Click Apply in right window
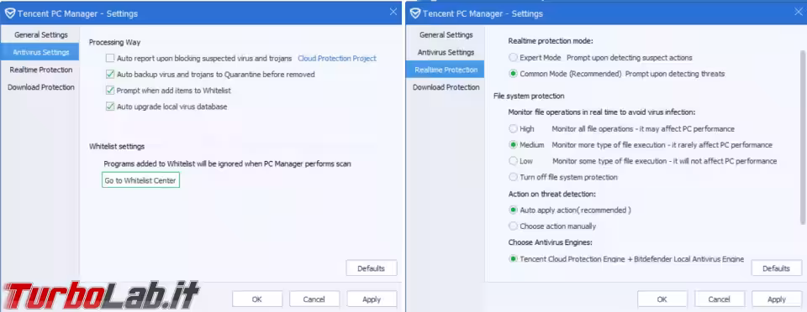The width and height of the screenshot is (807, 312). [777, 299]
